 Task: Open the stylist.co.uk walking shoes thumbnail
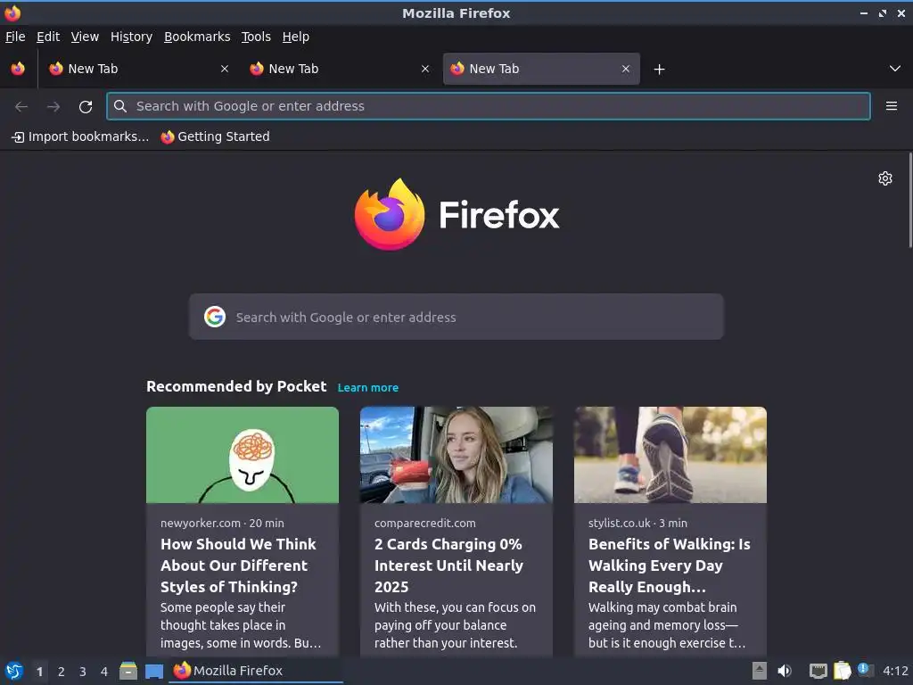(x=670, y=455)
